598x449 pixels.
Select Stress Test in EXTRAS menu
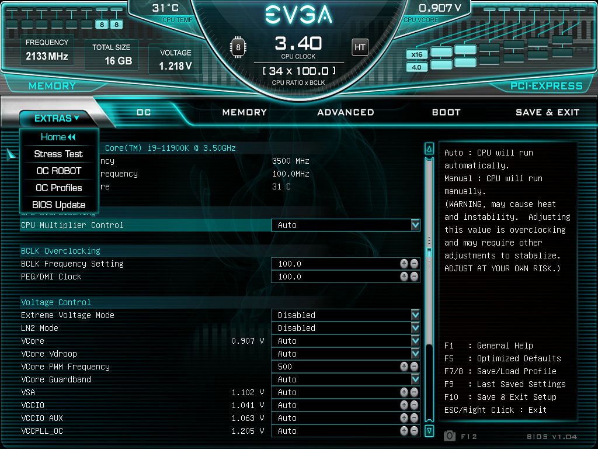point(59,154)
